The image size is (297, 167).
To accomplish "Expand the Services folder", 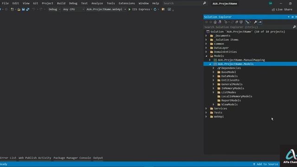I will (206, 109).
